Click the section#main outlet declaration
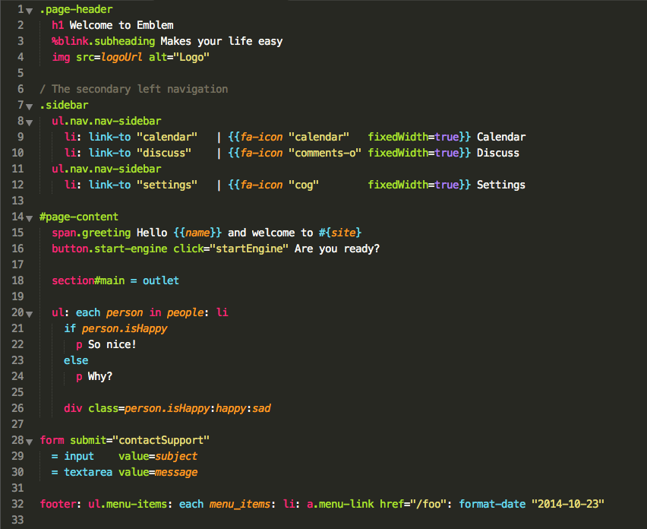 point(118,280)
